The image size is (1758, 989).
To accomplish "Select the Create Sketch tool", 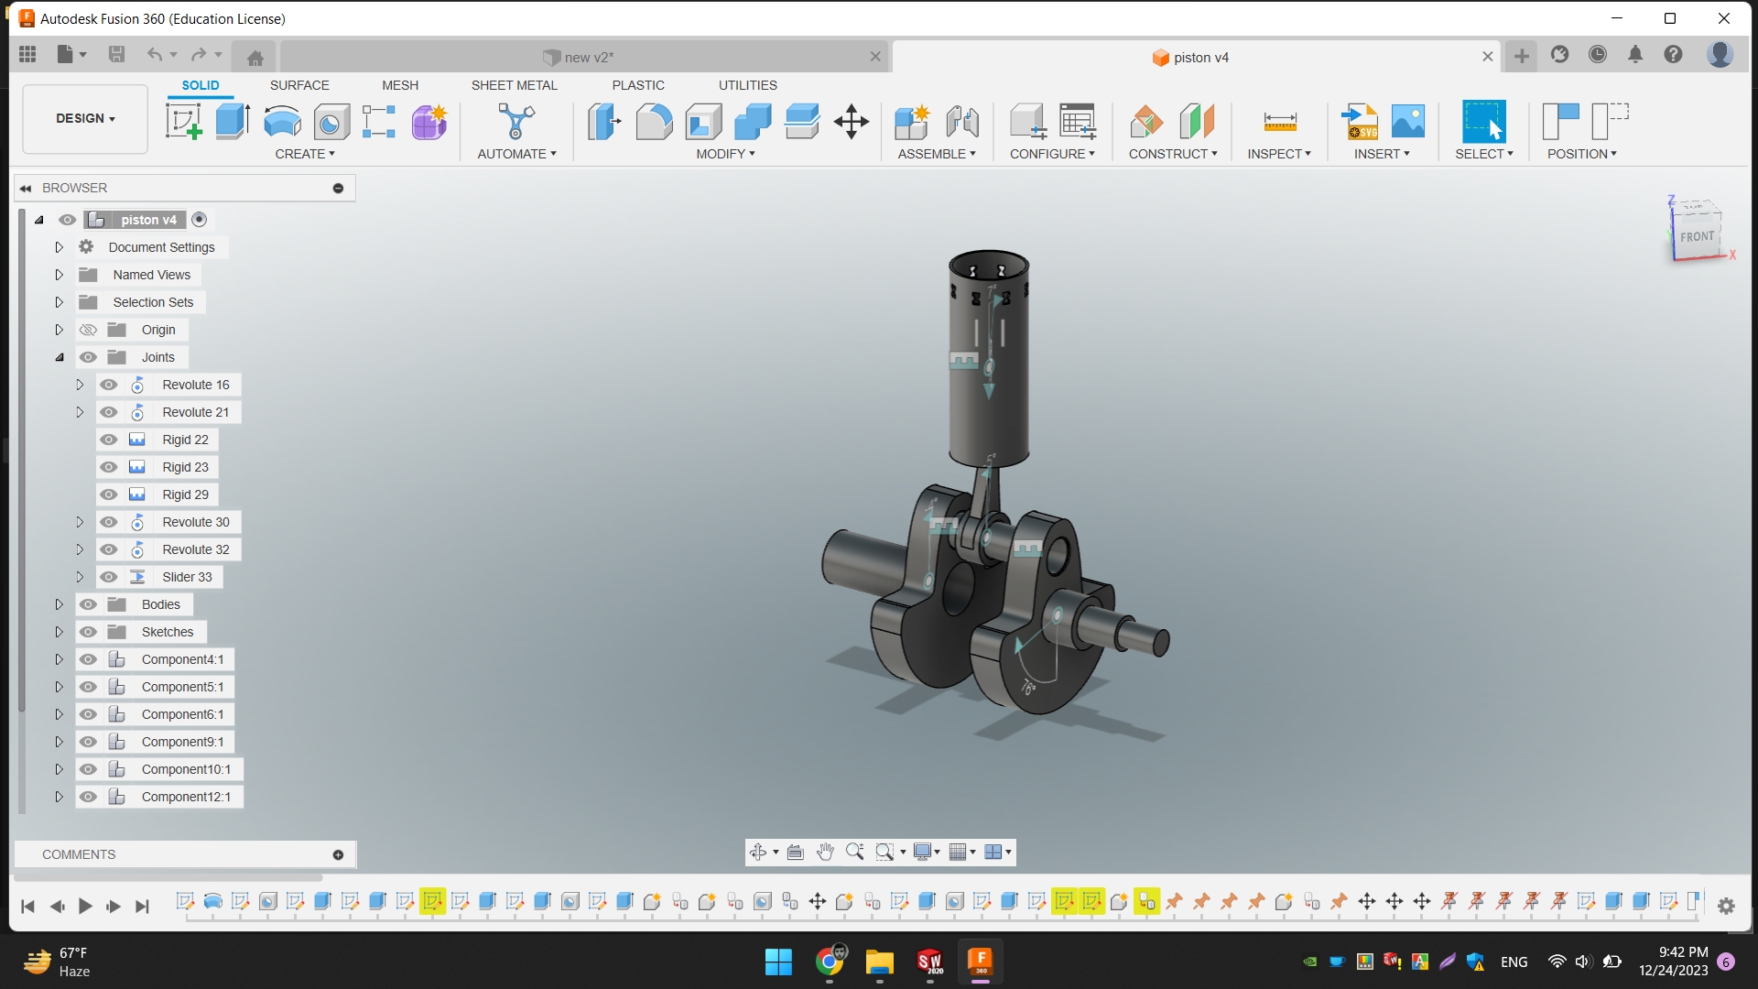I will [x=183, y=121].
